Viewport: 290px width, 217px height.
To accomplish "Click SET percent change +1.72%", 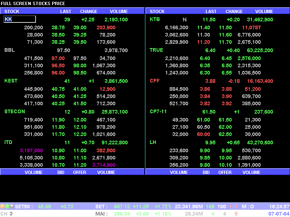I will [x=163, y=207].
